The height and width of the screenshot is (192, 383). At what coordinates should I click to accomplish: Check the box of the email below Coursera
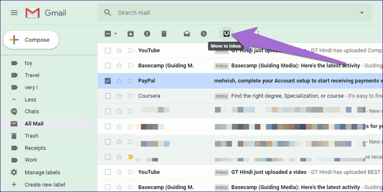point(108,111)
